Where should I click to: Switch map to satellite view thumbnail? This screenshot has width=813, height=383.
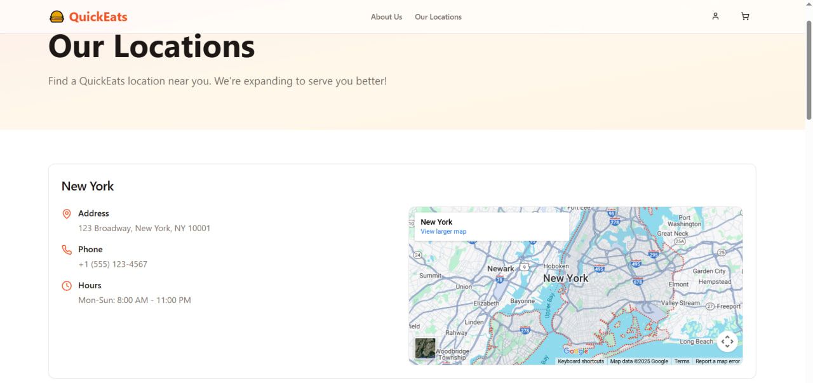click(425, 348)
